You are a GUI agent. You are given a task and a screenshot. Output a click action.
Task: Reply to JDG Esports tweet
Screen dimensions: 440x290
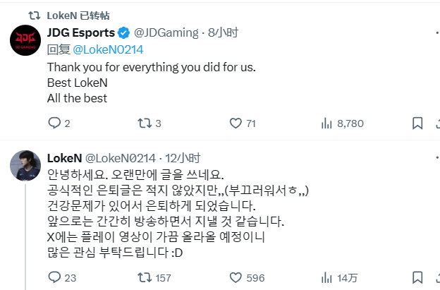[54, 123]
